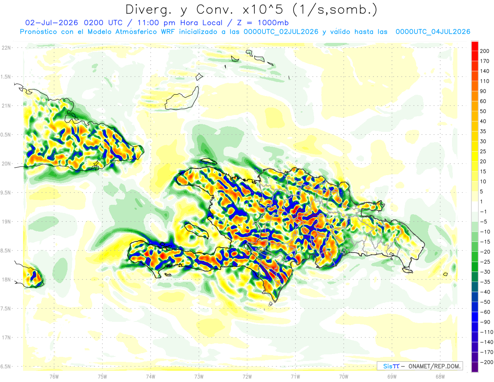
Task: Click the '6.5N' latitude label
Action: [6, 366]
